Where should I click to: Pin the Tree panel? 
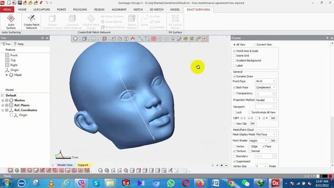[x=43, y=38]
